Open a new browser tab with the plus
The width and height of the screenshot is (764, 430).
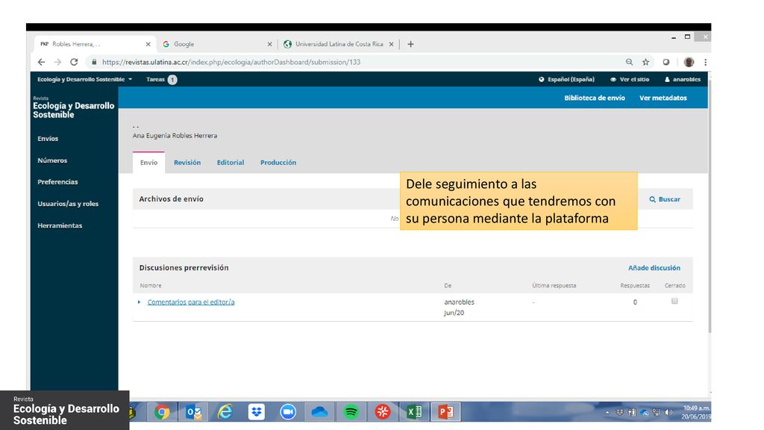(x=411, y=44)
